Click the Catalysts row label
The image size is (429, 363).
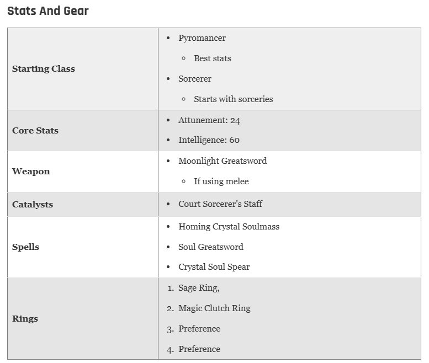coord(33,205)
